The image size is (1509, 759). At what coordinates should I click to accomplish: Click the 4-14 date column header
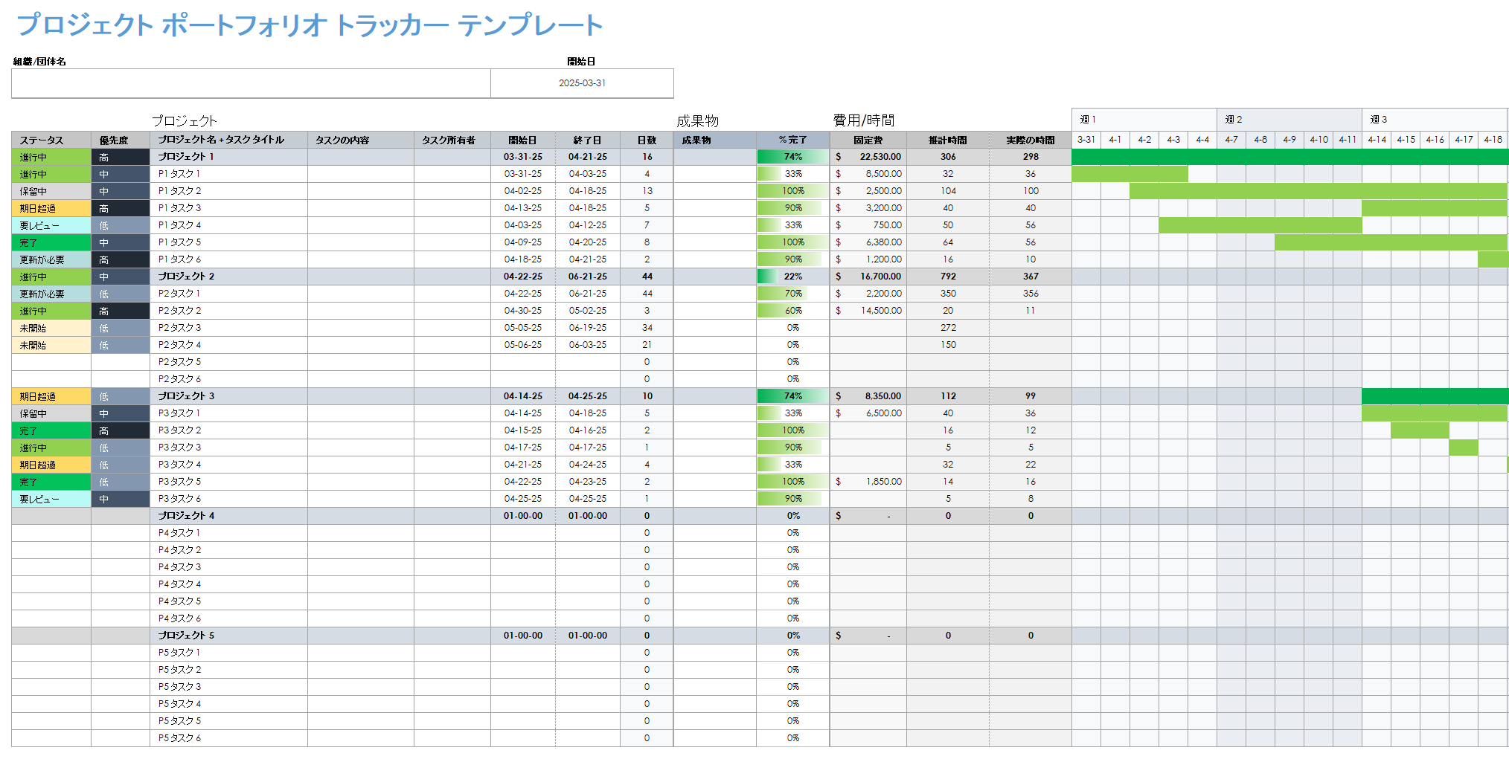coord(1377,140)
